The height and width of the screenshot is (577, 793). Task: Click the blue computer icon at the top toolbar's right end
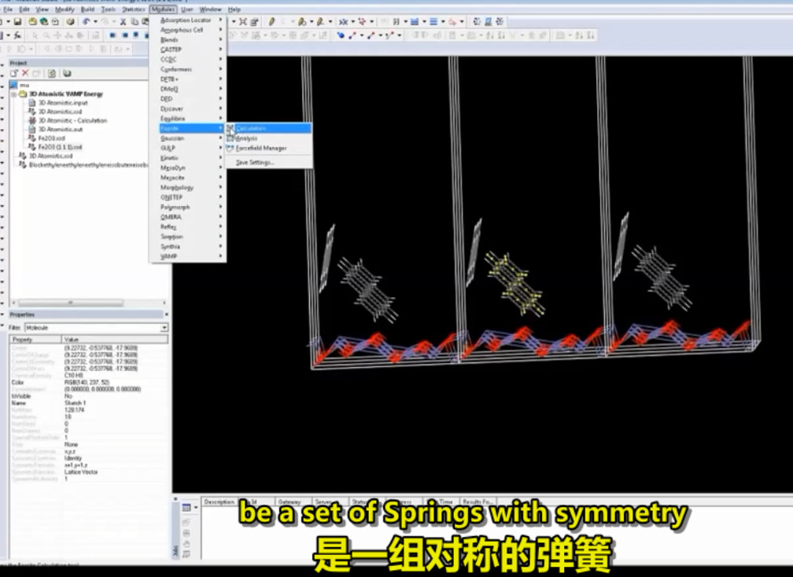[x=488, y=21]
